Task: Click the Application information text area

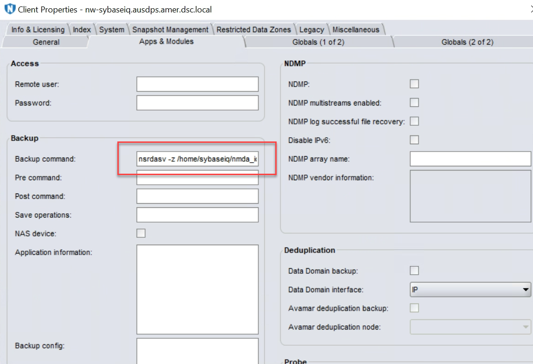Action: tap(197, 289)
